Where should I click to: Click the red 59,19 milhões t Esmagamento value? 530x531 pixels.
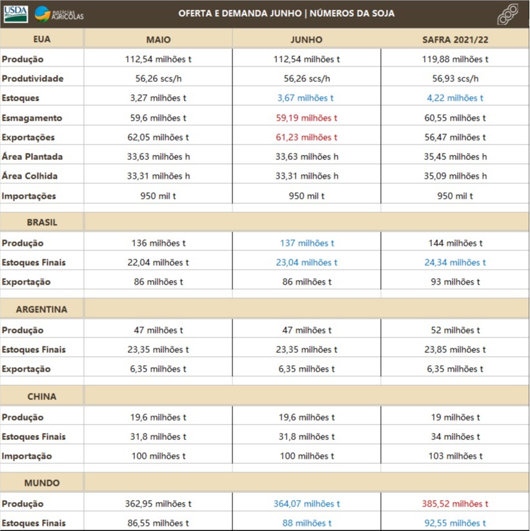click(x=306, y=118)
